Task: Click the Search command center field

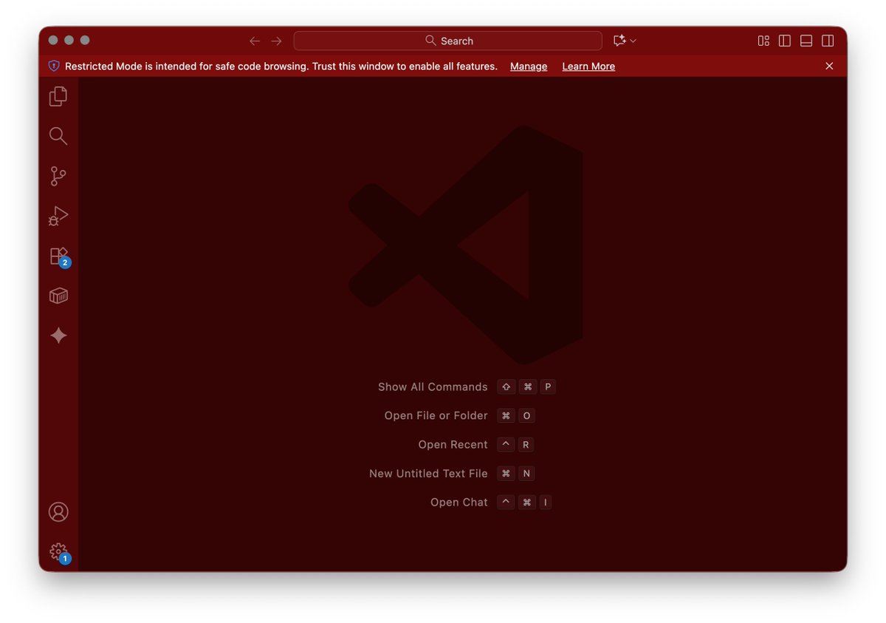Action: pyautogui.click(x=448, y=41)
